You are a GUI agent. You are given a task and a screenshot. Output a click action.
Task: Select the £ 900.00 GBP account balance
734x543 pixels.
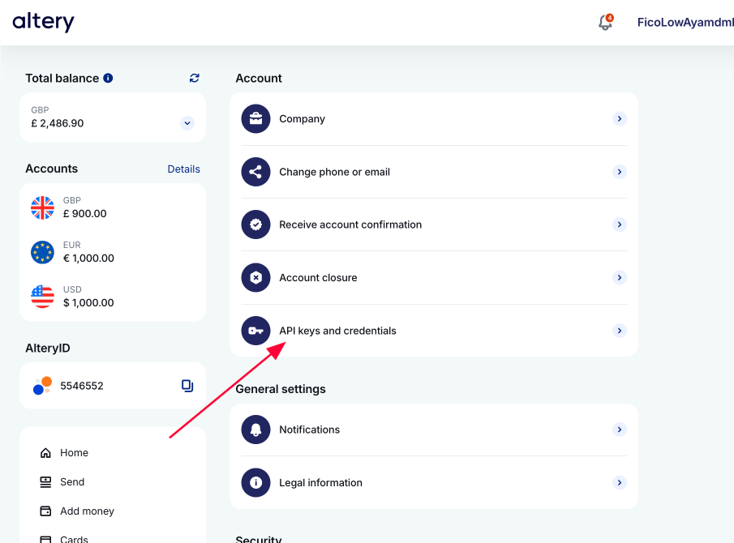[84, 214]
